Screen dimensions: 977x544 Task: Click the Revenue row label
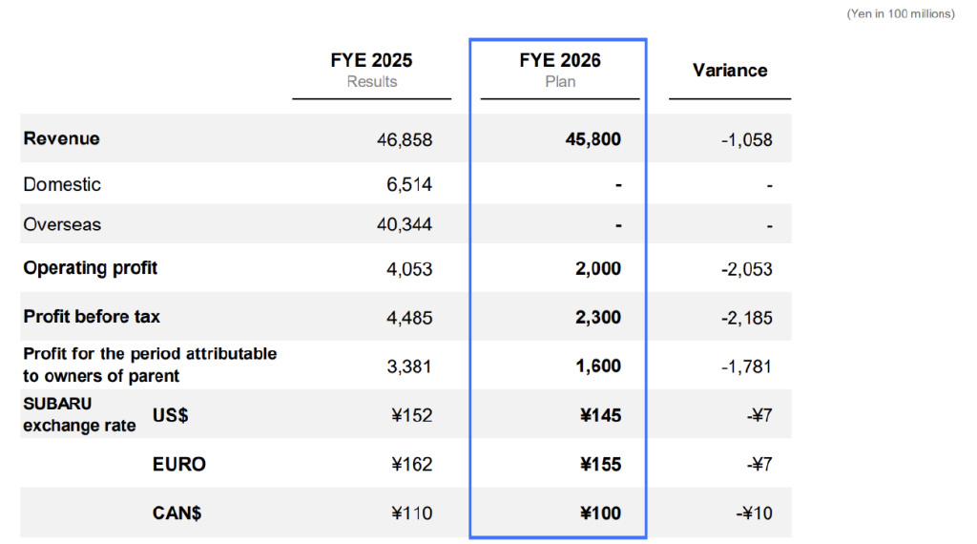pyautogui.click(x=62, y=138)
